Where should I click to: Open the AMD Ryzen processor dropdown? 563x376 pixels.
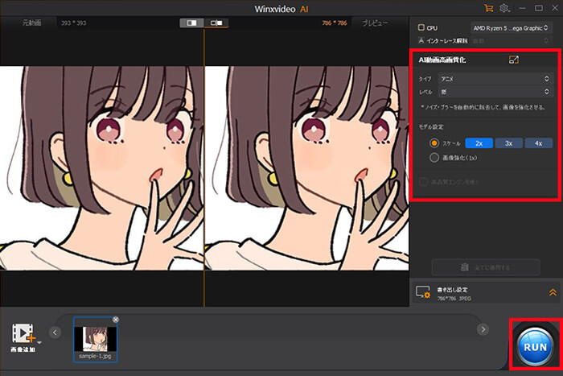pyautogui.click(x=510, y=27)
